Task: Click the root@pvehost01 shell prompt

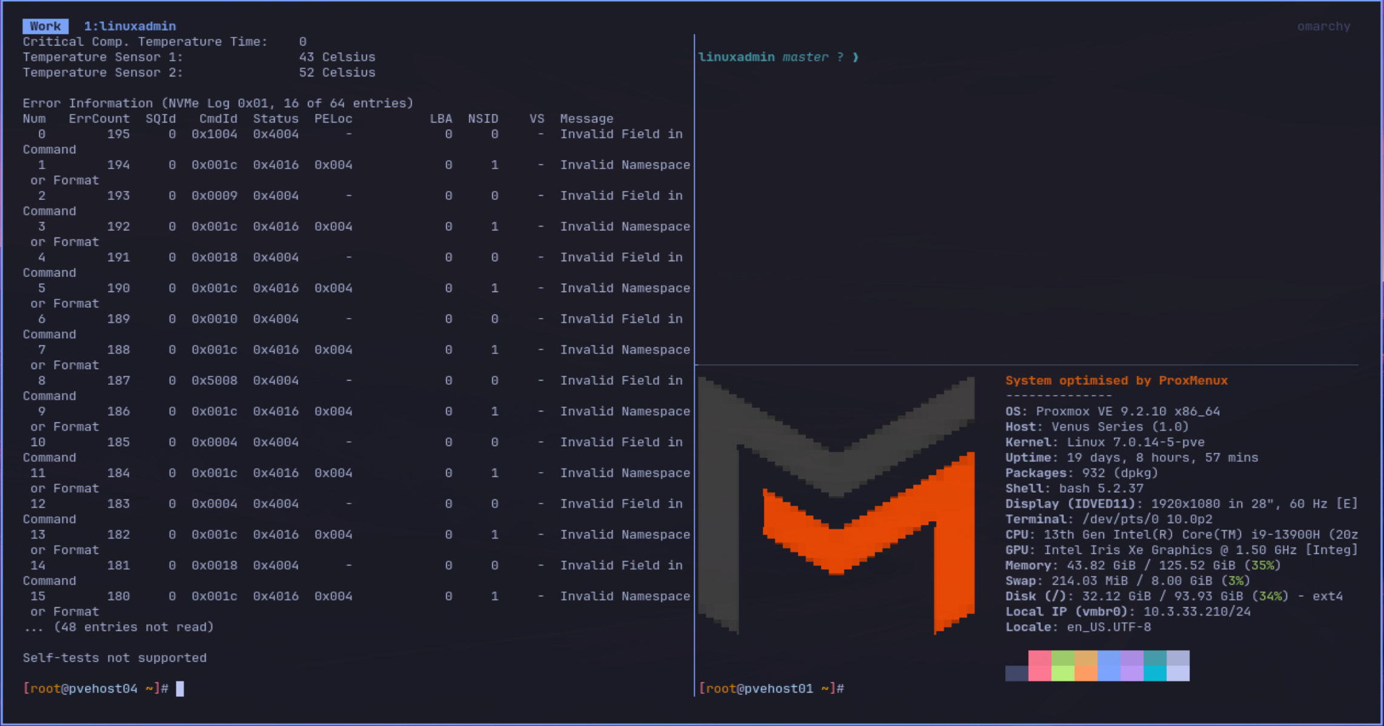Action: 771,688
